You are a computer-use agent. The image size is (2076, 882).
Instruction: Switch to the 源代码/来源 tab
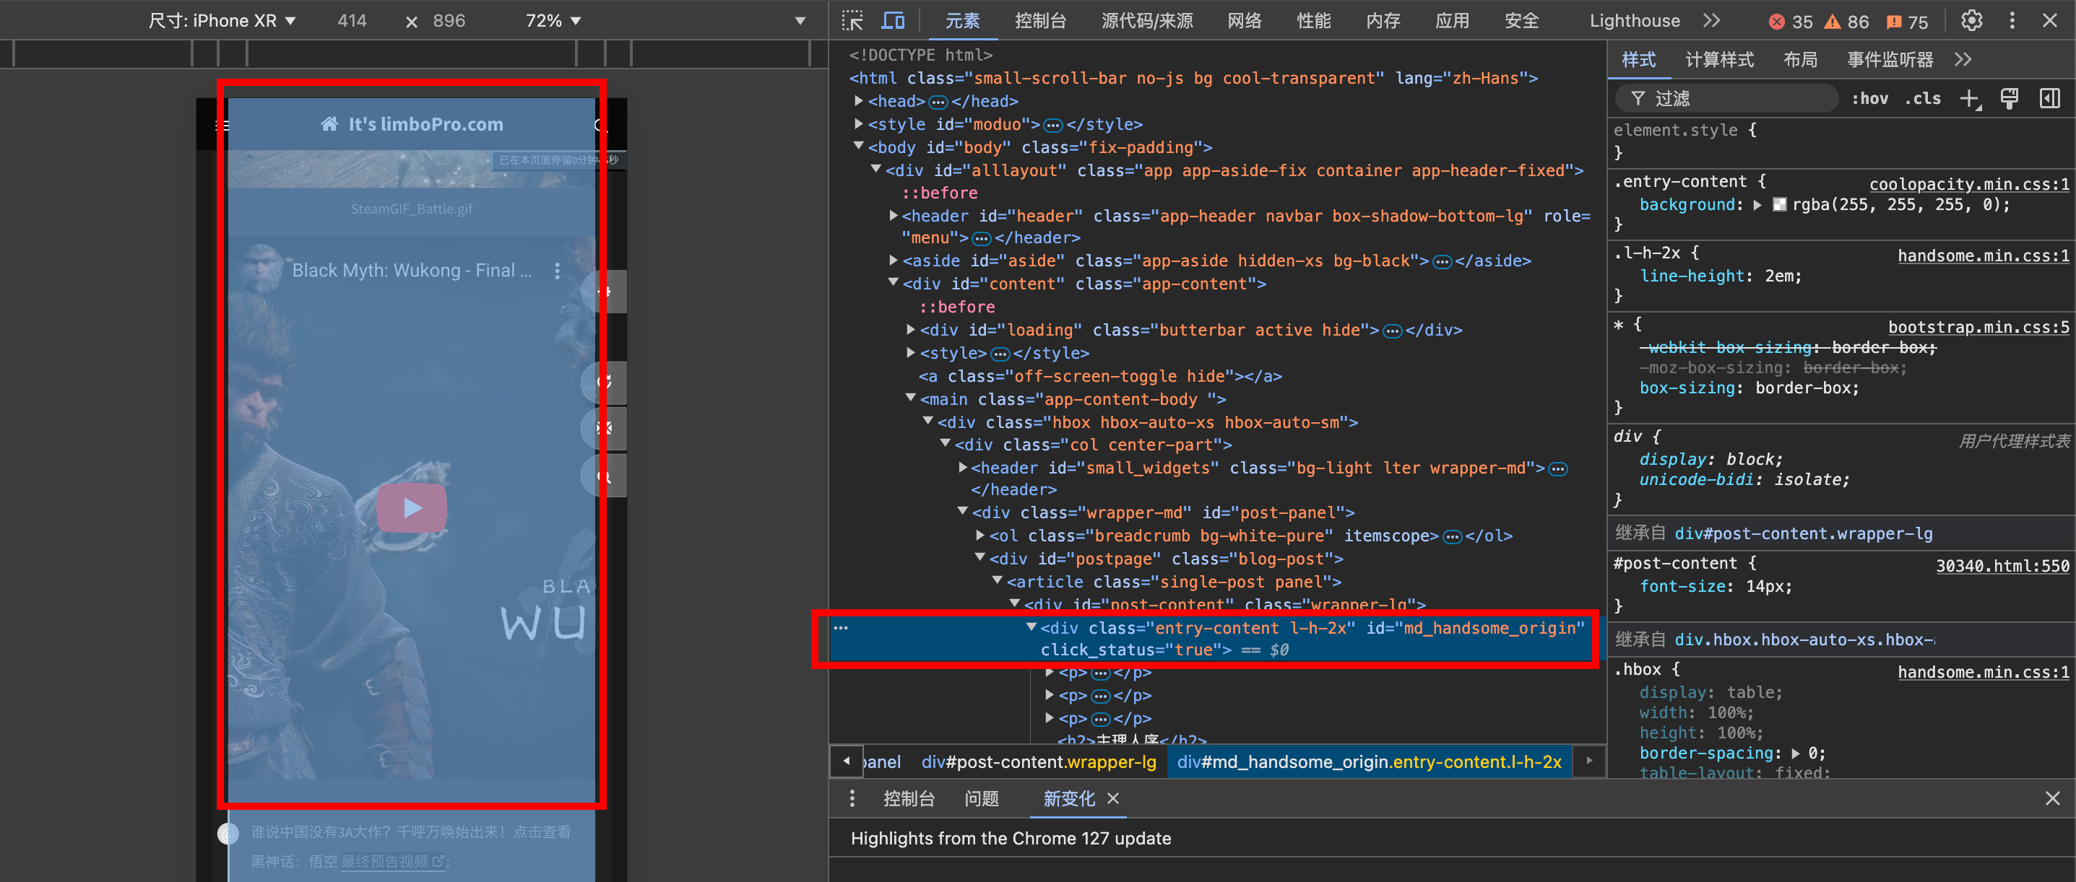1147,21
